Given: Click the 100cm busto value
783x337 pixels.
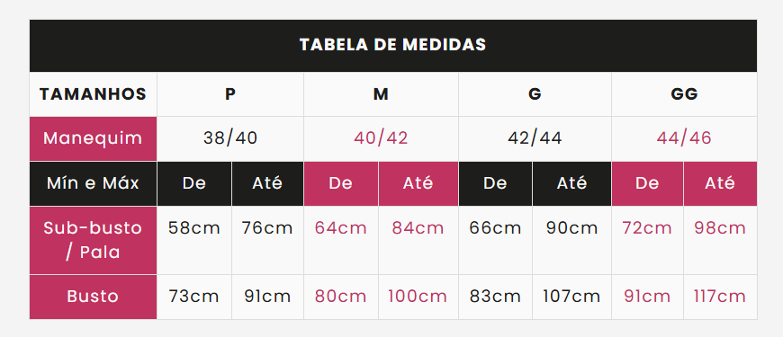Looking at the screenshot, I should pos(418,297).
